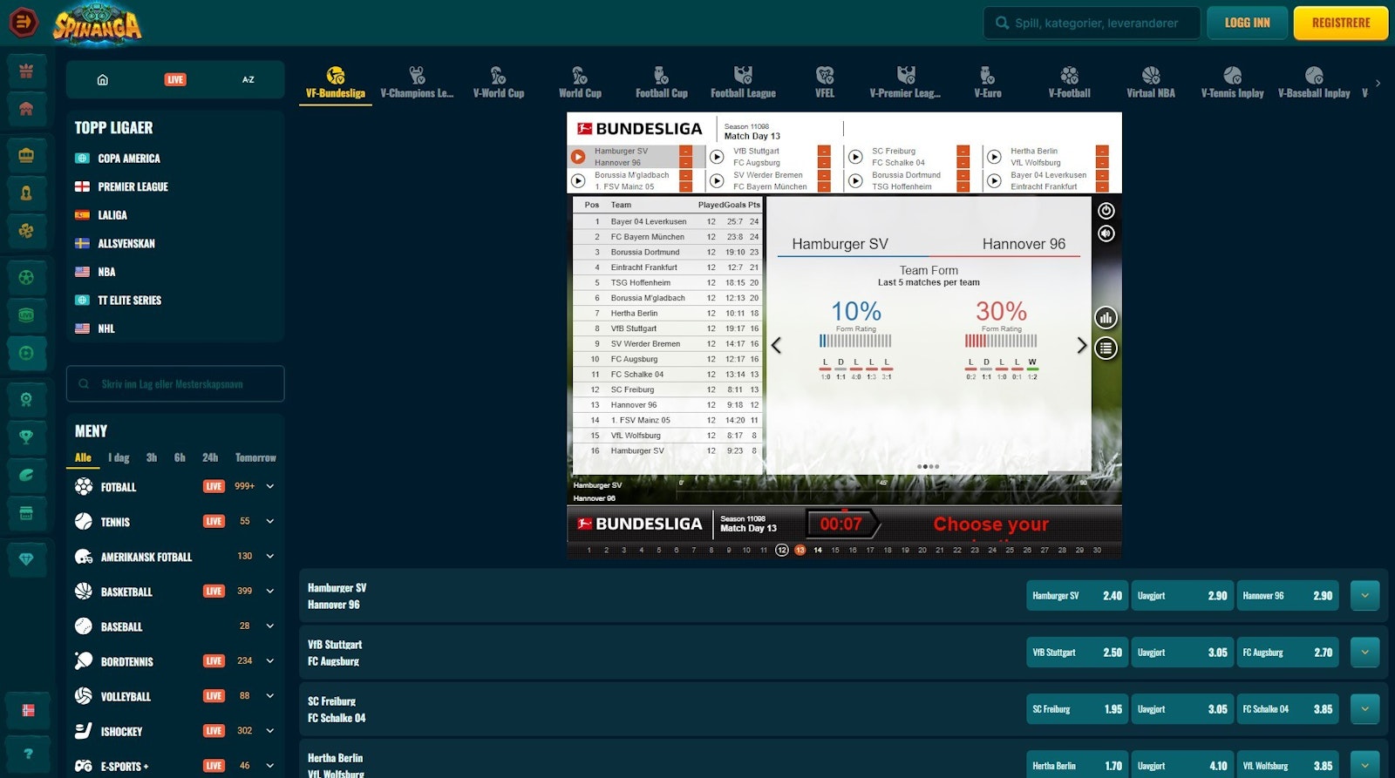Mute sound in the Bundesliga match viewer
This screenshot has width=1395, height=778.
[x=1106, y=233]
